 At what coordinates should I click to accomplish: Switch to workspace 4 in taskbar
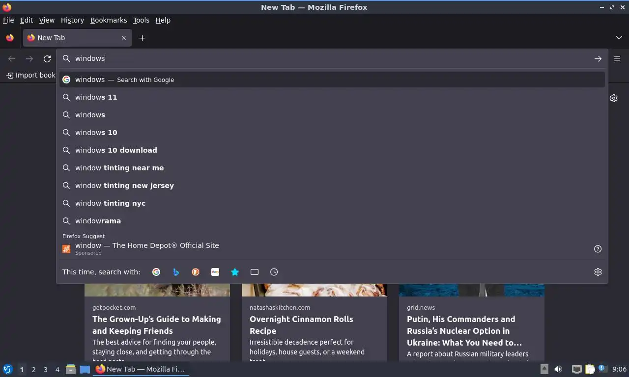pos(57,370)
